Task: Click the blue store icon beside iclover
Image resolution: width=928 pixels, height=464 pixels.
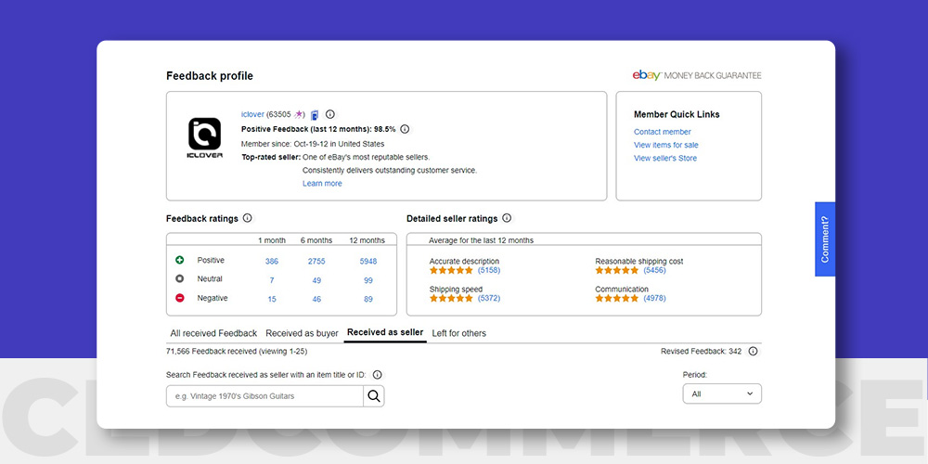Action: 315,115
